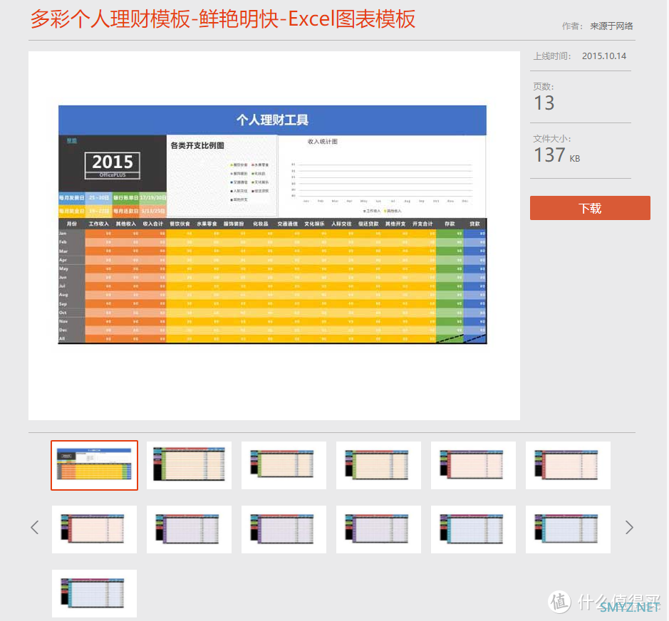
Task: Open the second thumbnail in the first row
Action: (189, 465)
